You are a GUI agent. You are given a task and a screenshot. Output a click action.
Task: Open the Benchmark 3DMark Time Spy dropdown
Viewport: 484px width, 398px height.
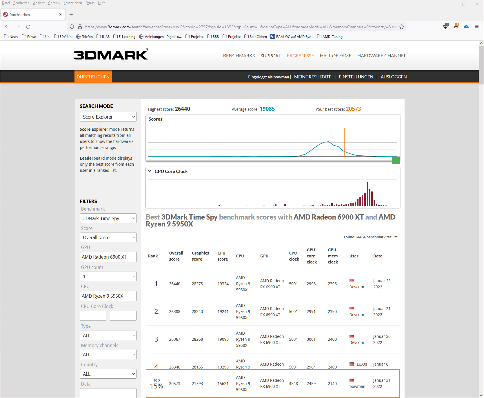click(108, 218)
